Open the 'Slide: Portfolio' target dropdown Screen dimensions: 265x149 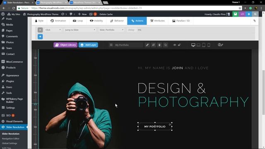coord(111,30)
